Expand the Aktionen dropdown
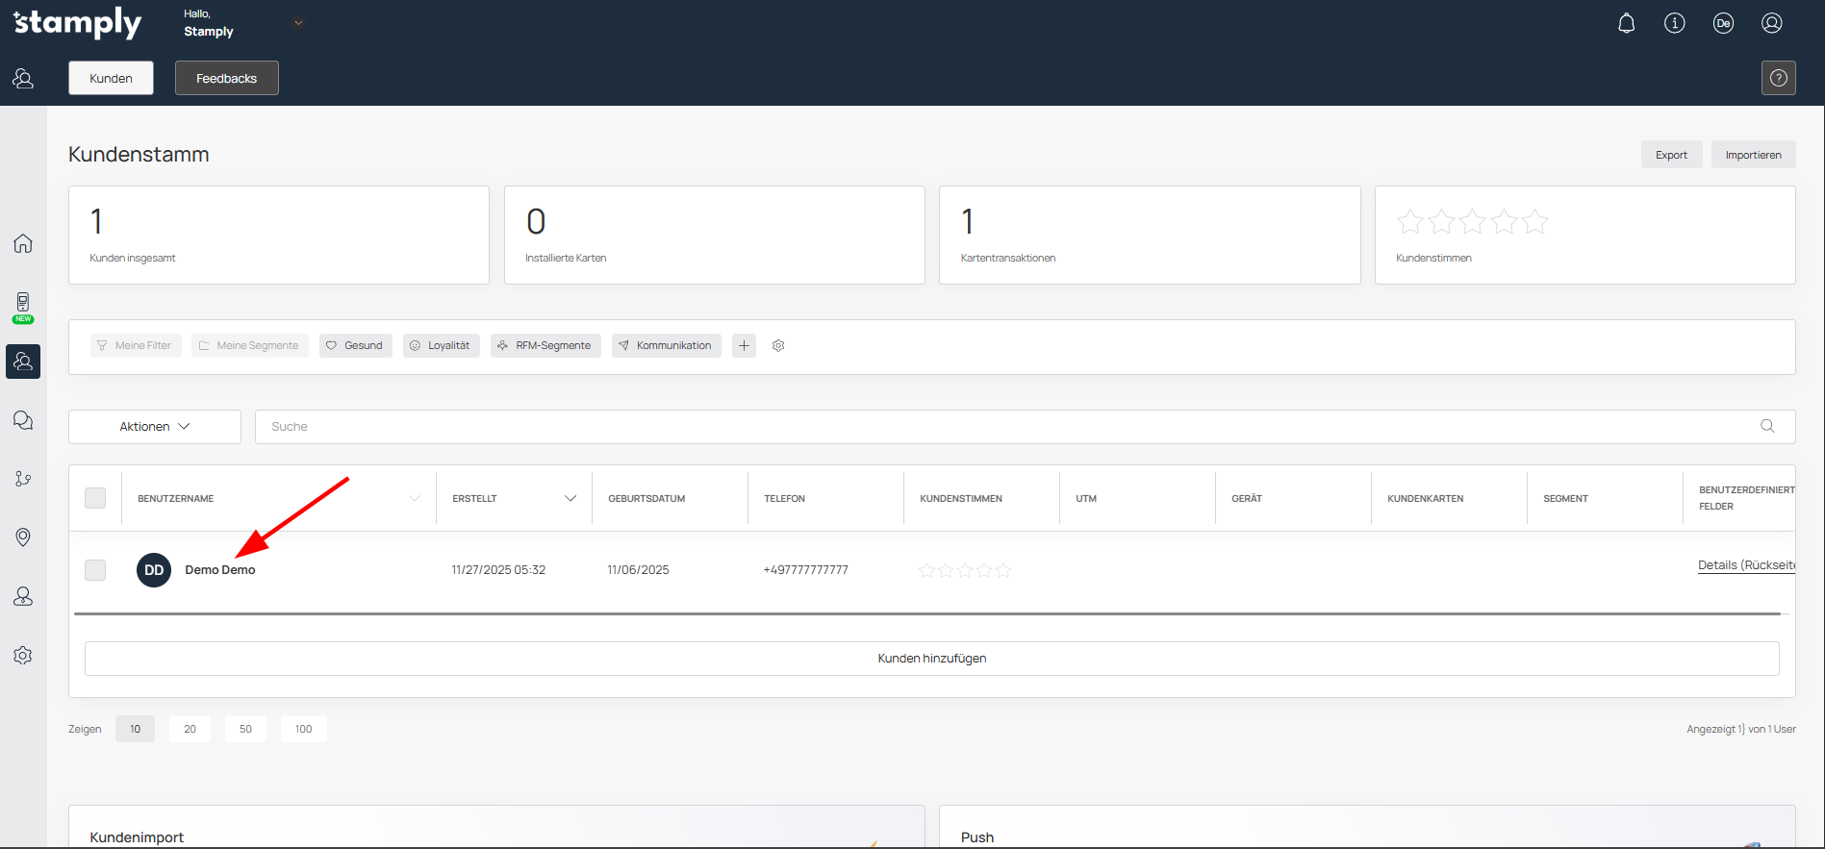The width and height of the screenshot is (1825, 849). click(x=155, y=427)
